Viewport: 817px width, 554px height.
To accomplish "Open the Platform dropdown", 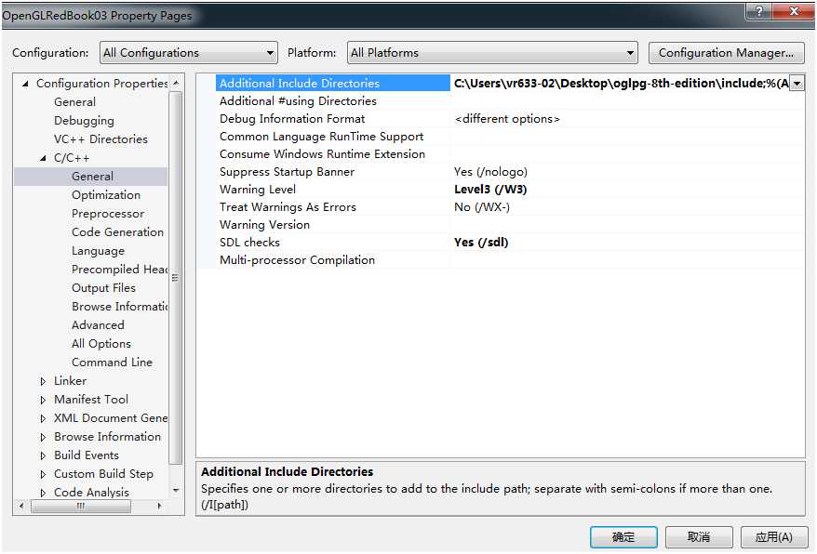I will pyautogui.click(x=492, y=53).
